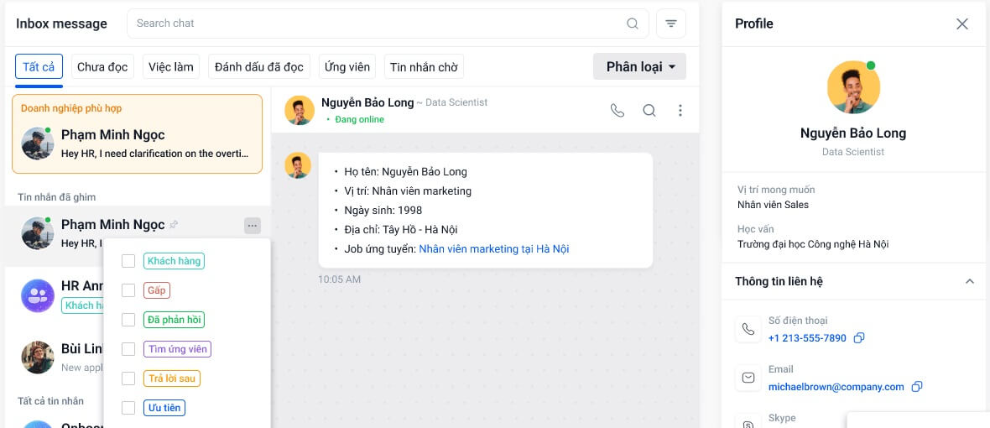Image resolution: width=990 pixels, height=428 pixels.
Task: Click the michaelbrown@company.com email link
Action: pos(836,387)
